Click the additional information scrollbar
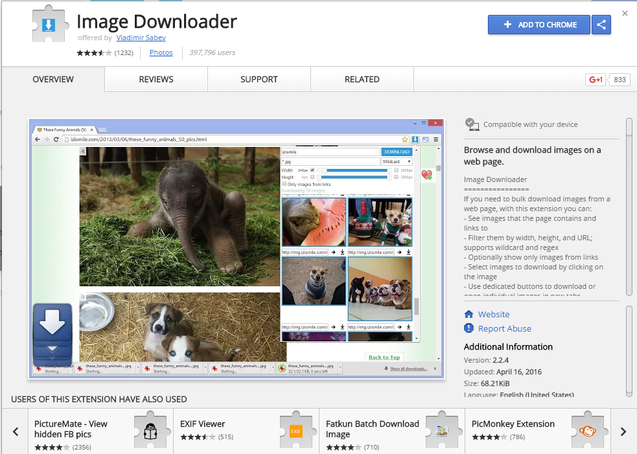Viewport: 637px width, 454px height. point(629,352)
